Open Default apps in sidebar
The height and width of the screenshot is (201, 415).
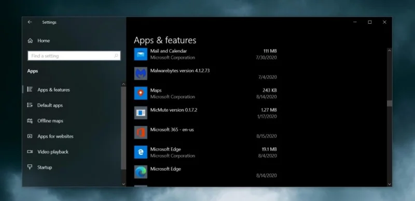click(x=50, y=105)
